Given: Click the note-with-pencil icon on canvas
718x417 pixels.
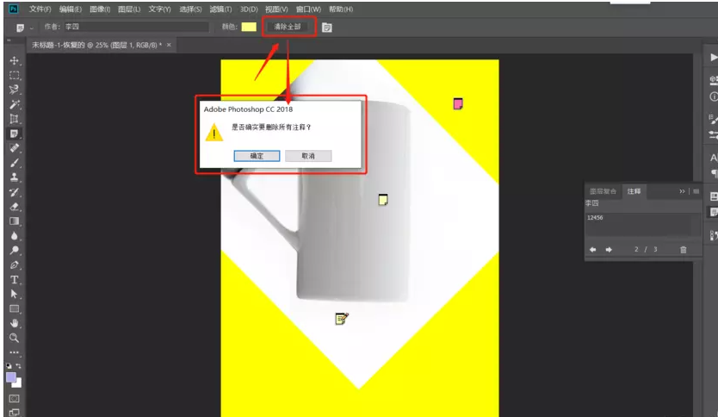Looking at the screenshot, I should (x=342, y=319).
